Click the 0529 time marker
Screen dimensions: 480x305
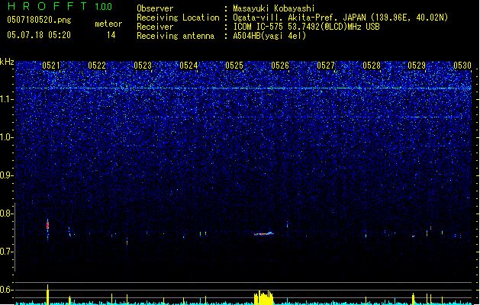pos(417,66)
